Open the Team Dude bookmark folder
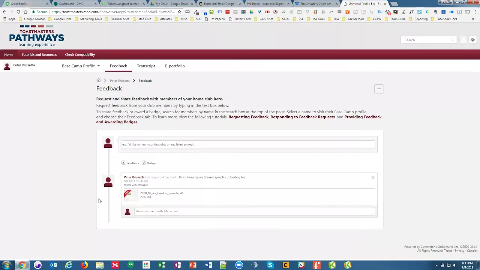This screenshot has height=270, width=480. coord(395,19)
